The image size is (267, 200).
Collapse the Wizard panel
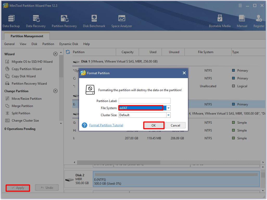[x=55, y=54]
